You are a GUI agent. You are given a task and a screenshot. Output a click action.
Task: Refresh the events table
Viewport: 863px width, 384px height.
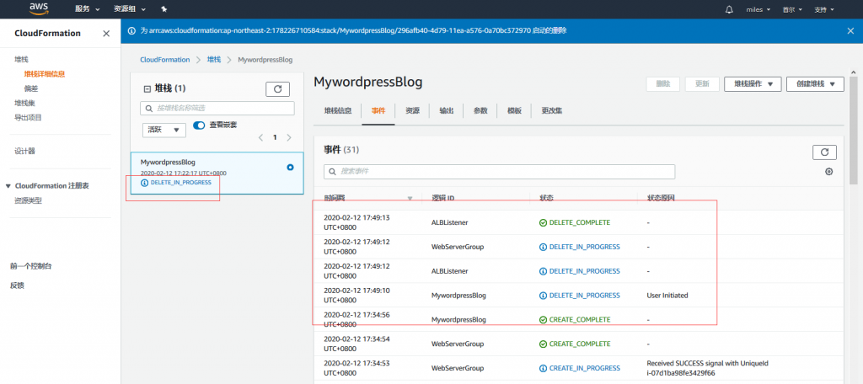point(824,152)
